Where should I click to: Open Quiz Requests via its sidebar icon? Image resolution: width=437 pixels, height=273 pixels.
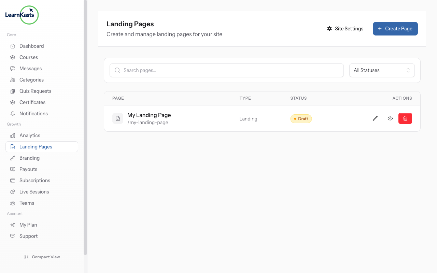(12, 91)
